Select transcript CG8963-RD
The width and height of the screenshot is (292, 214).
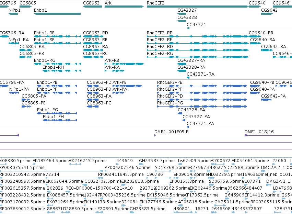click(x=95, y=33)
